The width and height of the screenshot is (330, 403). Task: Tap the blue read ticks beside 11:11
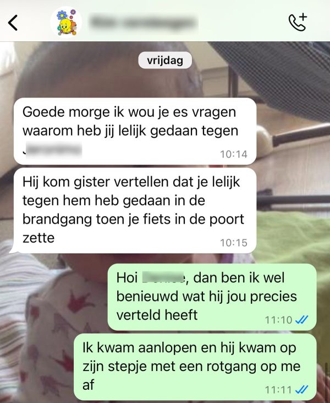click(x=301, y=390)
